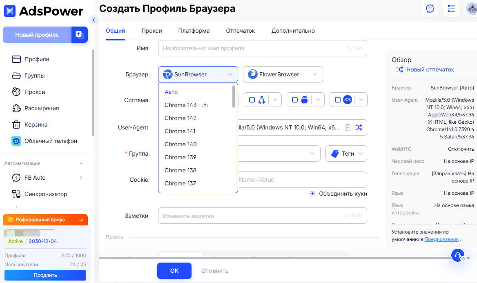
Task: Select Авто in browser version list
Action: [x=171, y=92]
